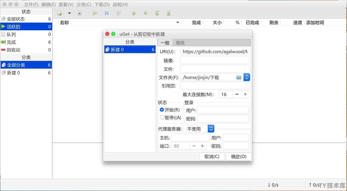Viewport: 347px width, 191px height.
Task: Decrease proxy 端口 with minus button
Action: 194,146
